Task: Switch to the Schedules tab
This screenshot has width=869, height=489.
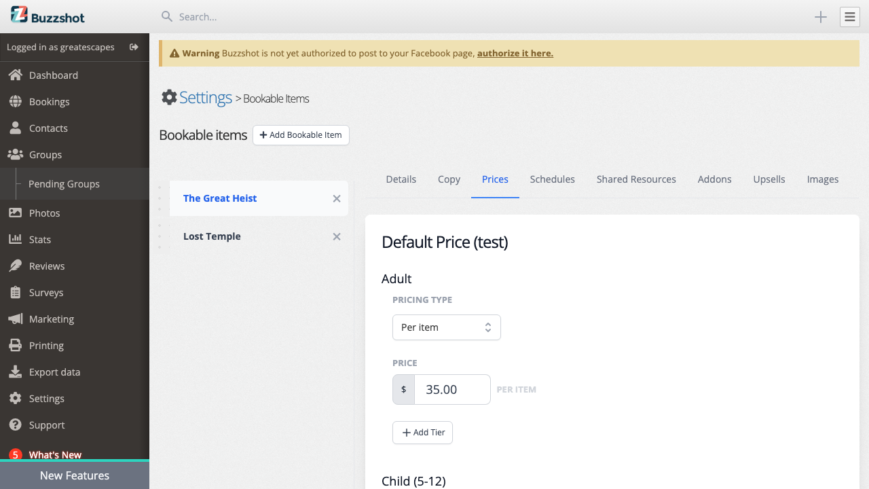Action: [552, 179]
